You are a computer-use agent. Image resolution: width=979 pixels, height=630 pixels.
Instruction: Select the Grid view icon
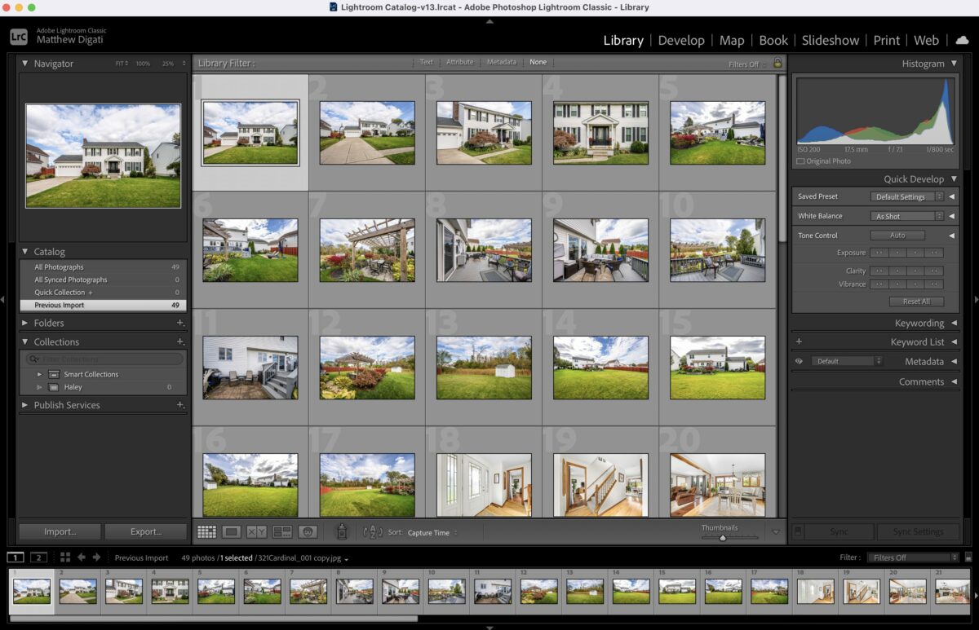[x=206, y=531]
